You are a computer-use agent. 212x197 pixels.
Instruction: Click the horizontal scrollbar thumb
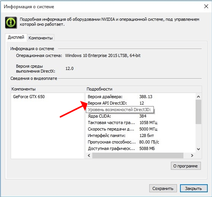point(138,155)
